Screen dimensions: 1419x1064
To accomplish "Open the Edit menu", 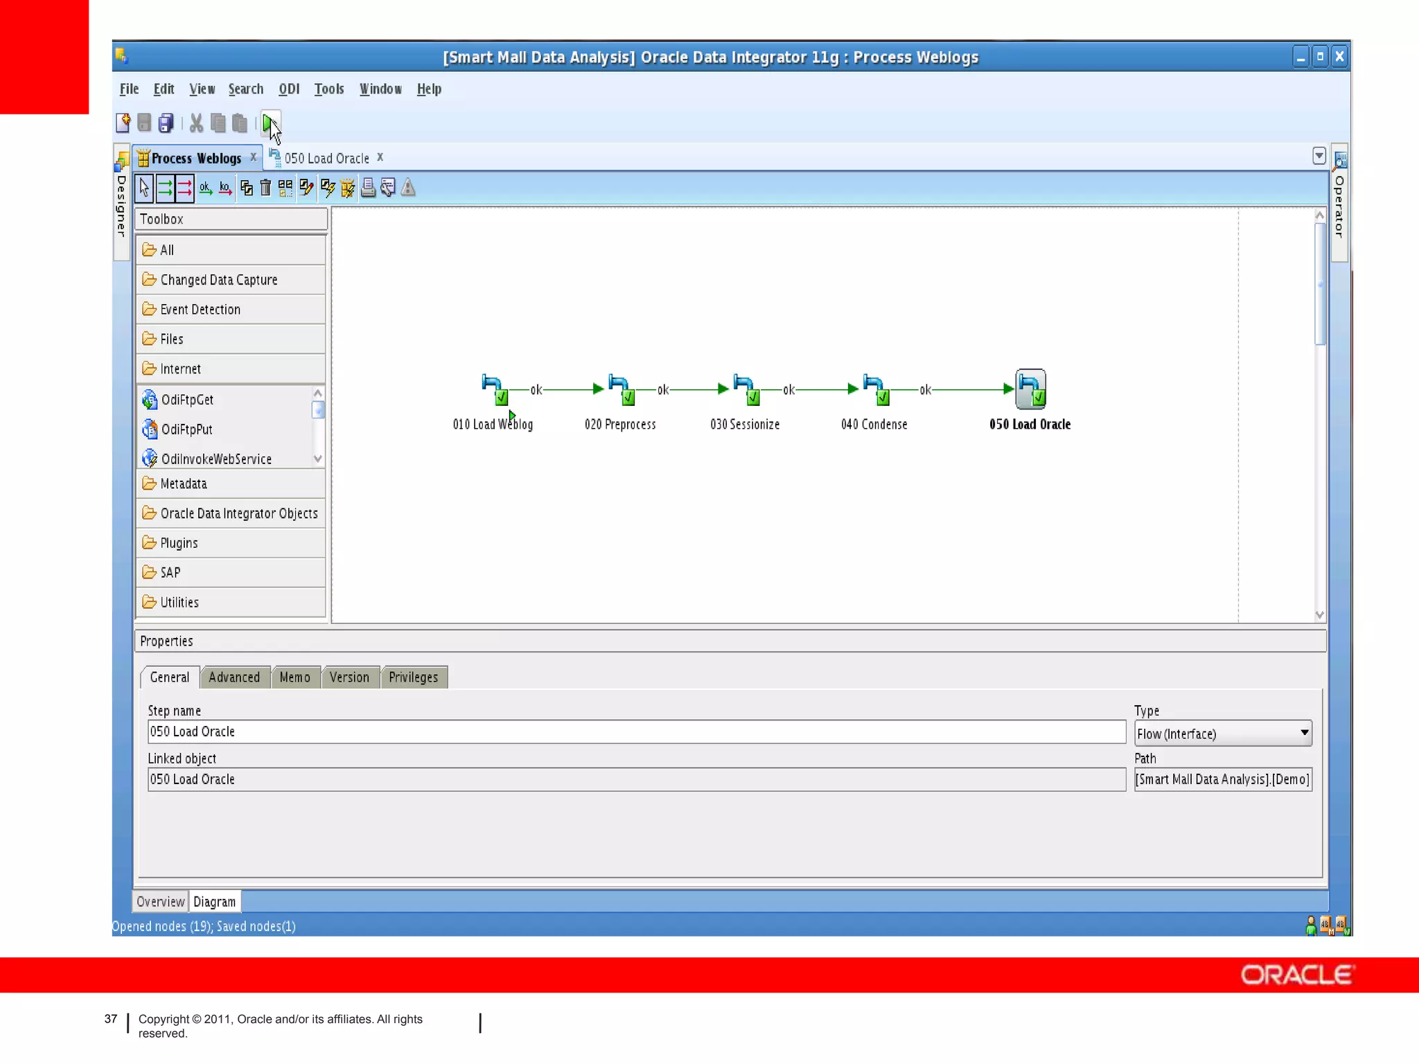I will coord(164,89).
